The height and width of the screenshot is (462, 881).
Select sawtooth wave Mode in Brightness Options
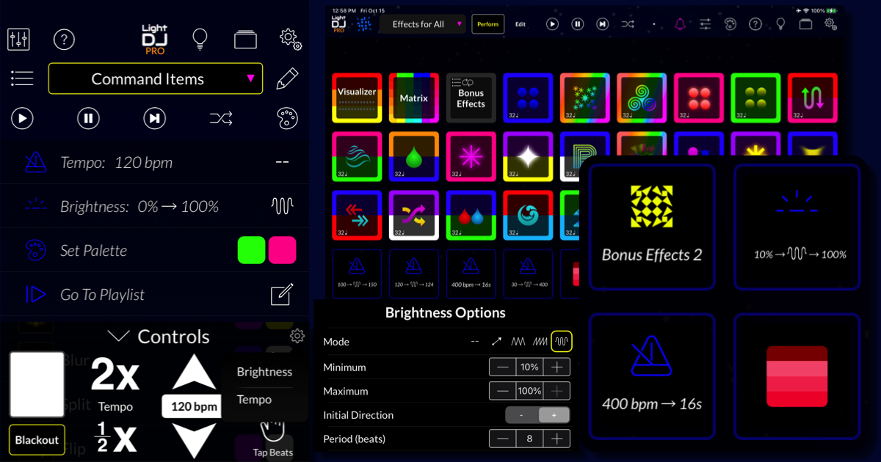(540, 341)
